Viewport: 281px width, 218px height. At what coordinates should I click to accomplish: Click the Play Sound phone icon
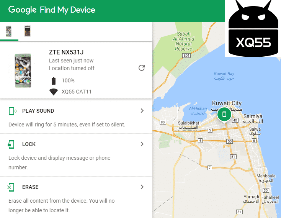click(x=12, y=111)
